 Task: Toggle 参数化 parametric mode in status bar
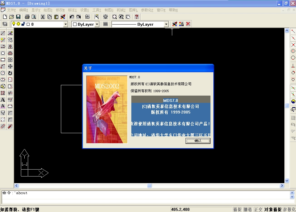[289, 210]
